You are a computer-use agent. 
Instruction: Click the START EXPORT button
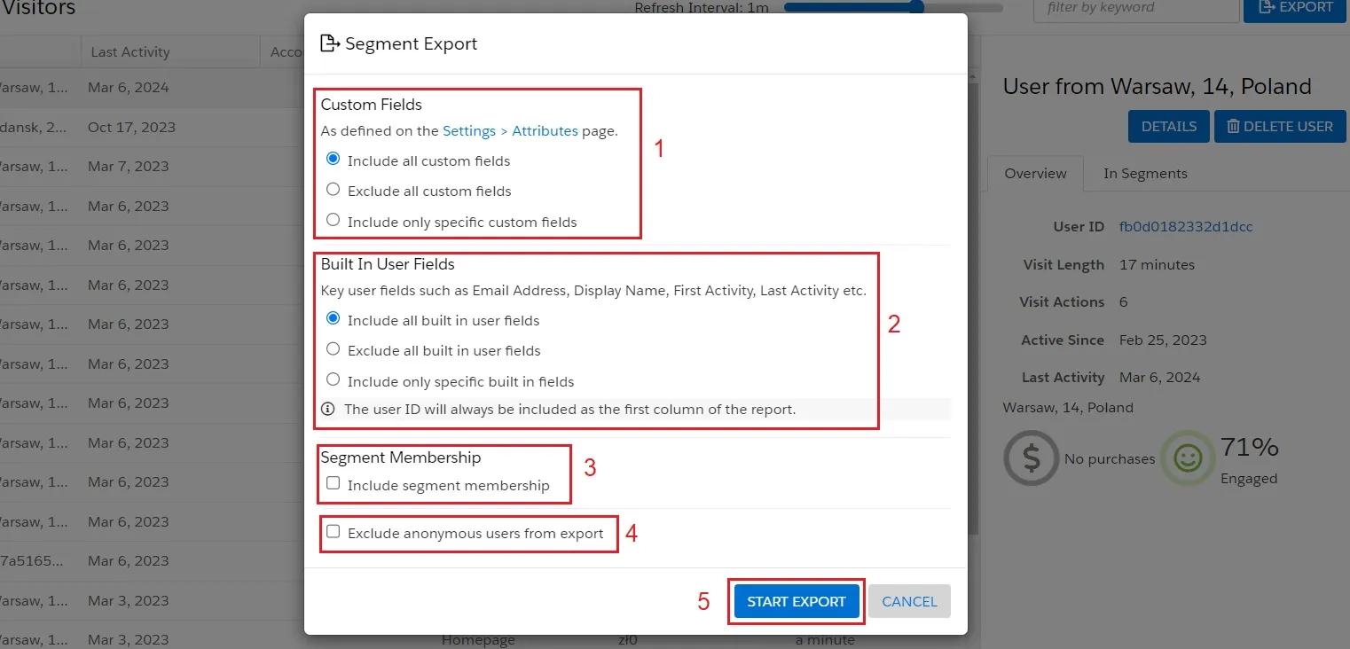796,601
